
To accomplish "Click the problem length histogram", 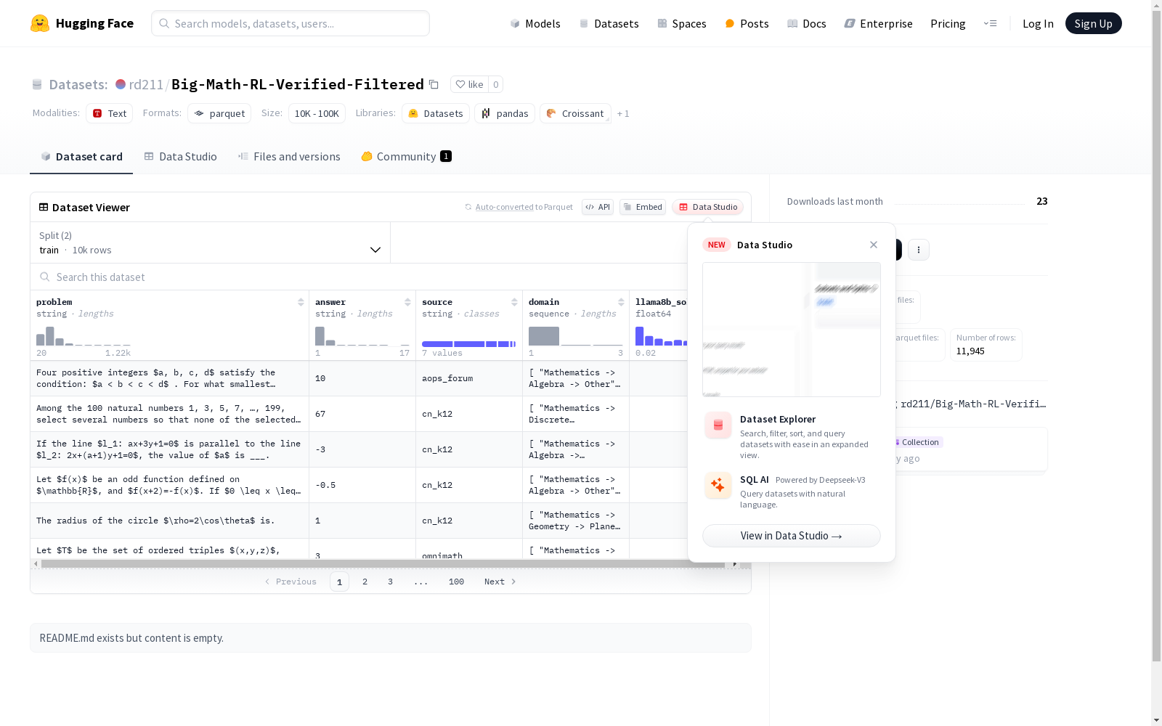I will click(84, 336).
